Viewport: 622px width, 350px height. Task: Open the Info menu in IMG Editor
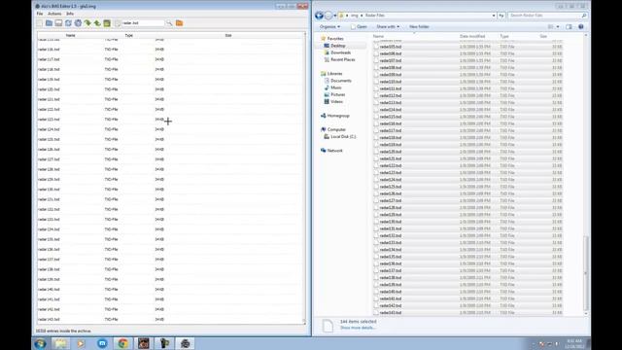coord(70,14)
